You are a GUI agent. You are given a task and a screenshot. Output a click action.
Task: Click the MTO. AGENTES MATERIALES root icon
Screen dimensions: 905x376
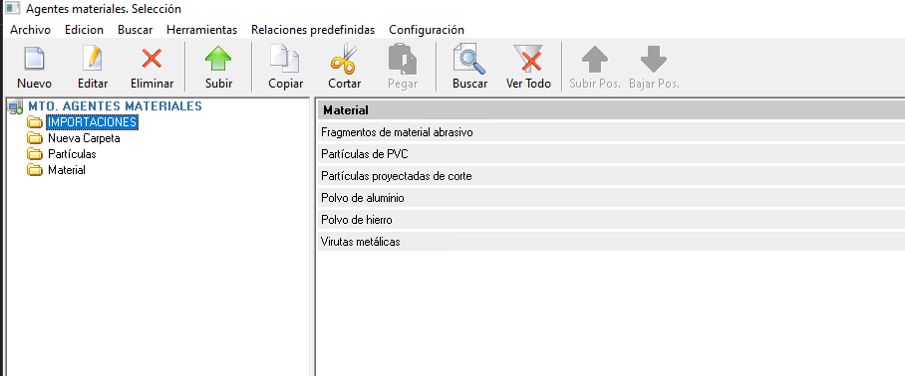point(16,107)
